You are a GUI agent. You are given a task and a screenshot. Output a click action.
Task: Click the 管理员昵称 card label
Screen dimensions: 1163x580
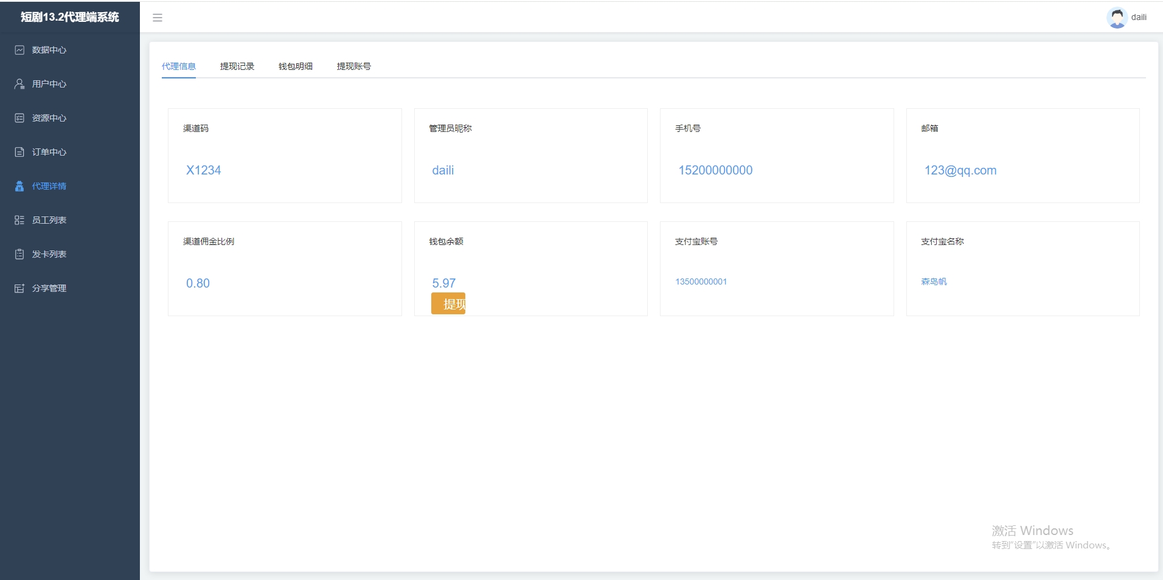450,128
